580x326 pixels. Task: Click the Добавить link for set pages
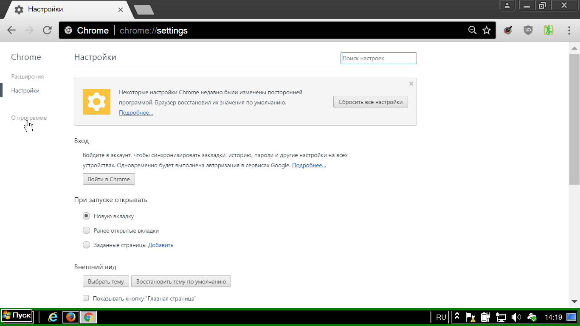pos(160,245)
